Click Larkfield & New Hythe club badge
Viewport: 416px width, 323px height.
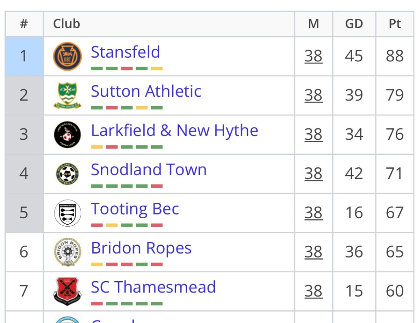point(67,134)
